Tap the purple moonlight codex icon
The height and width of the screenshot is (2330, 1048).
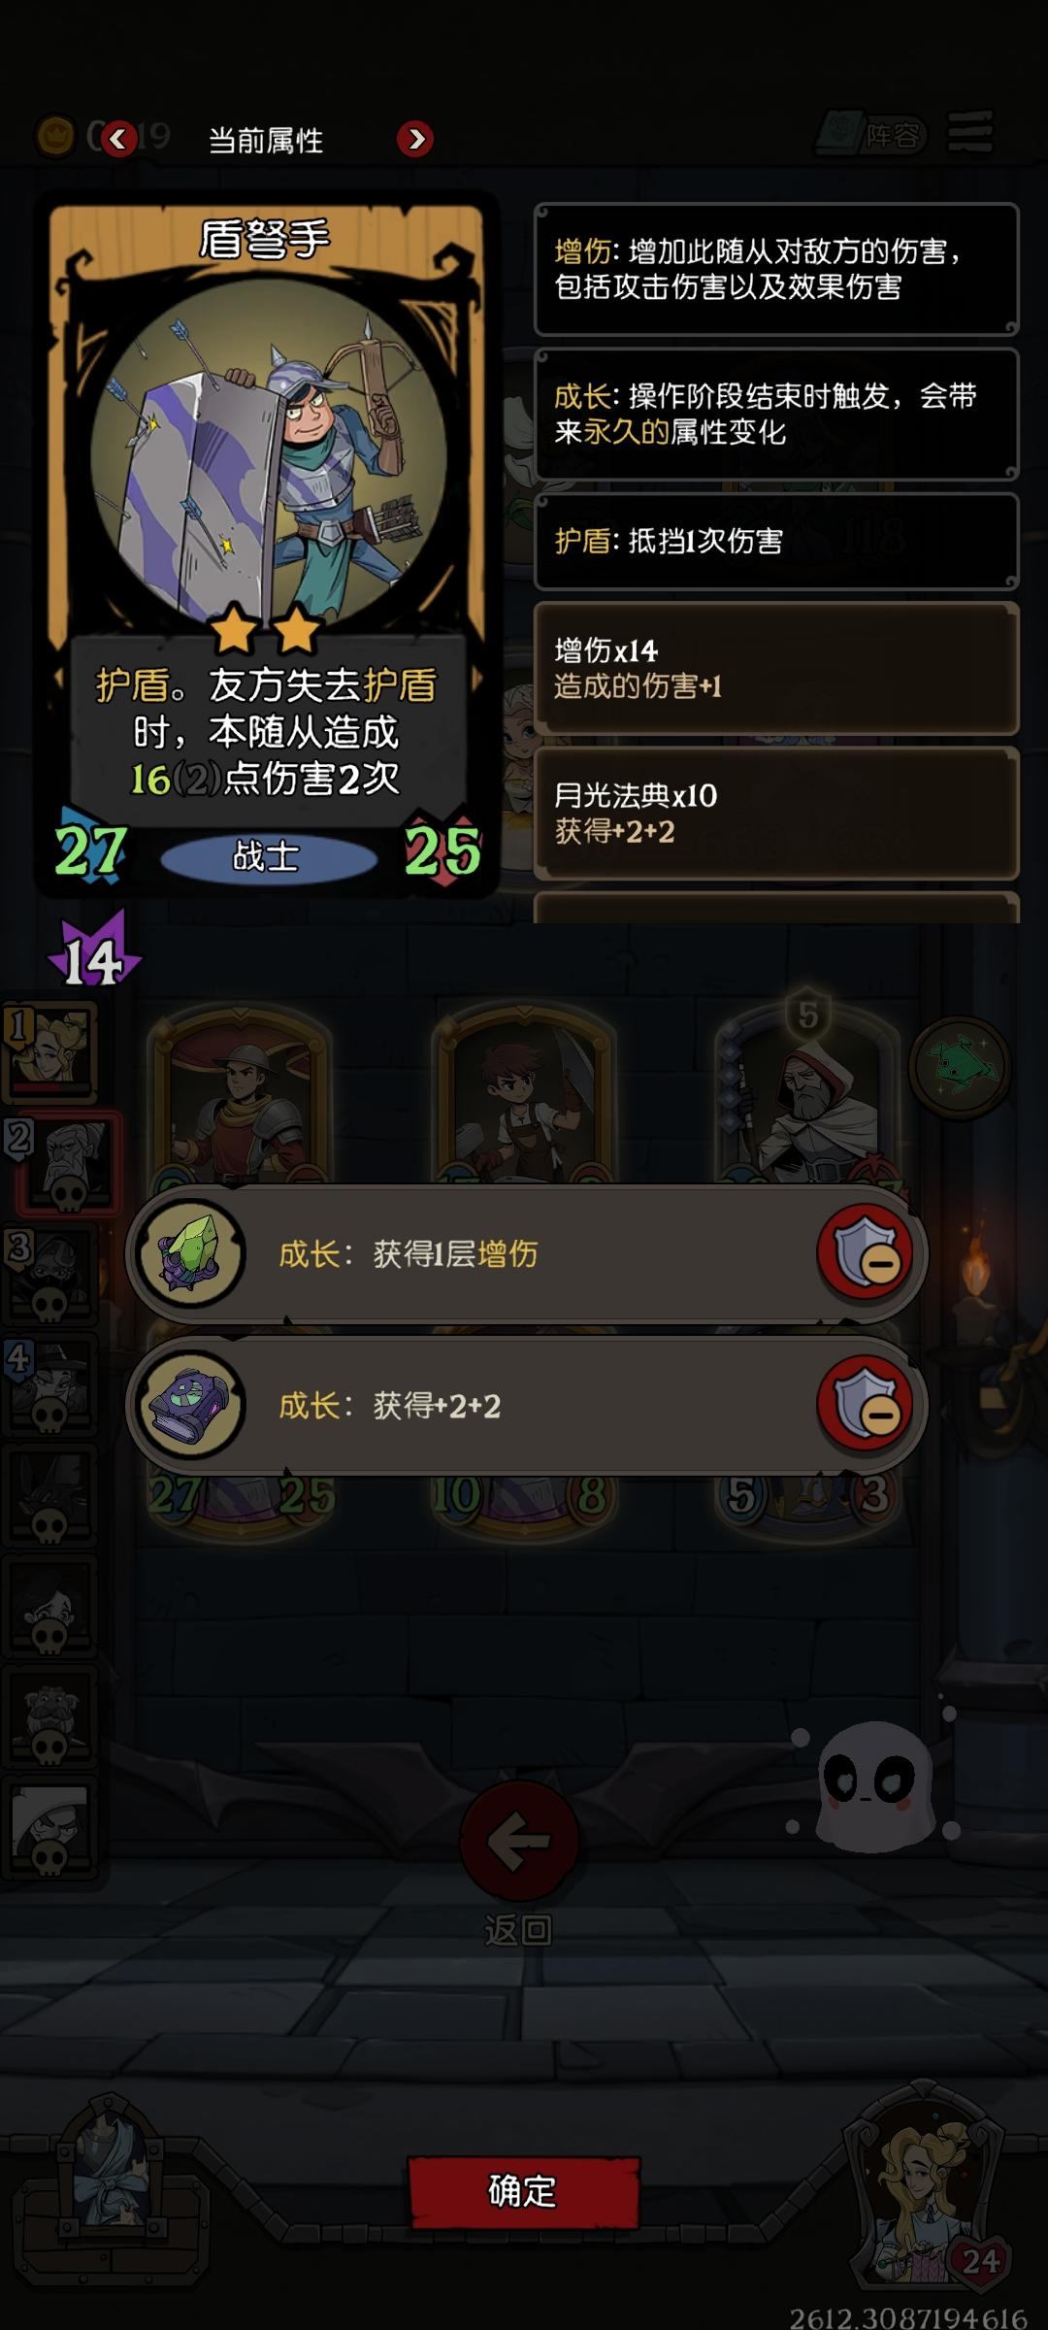(x=190, y=1405)
